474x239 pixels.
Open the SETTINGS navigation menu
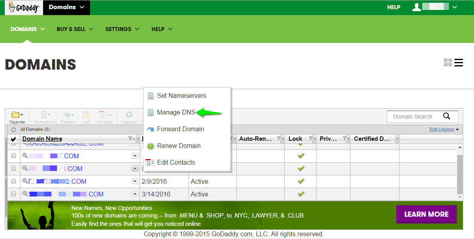[x=122, y=29]
